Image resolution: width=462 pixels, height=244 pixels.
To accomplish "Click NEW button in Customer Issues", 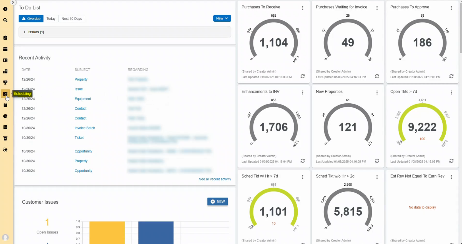I will pyautogui.click(x=218, y=201).
